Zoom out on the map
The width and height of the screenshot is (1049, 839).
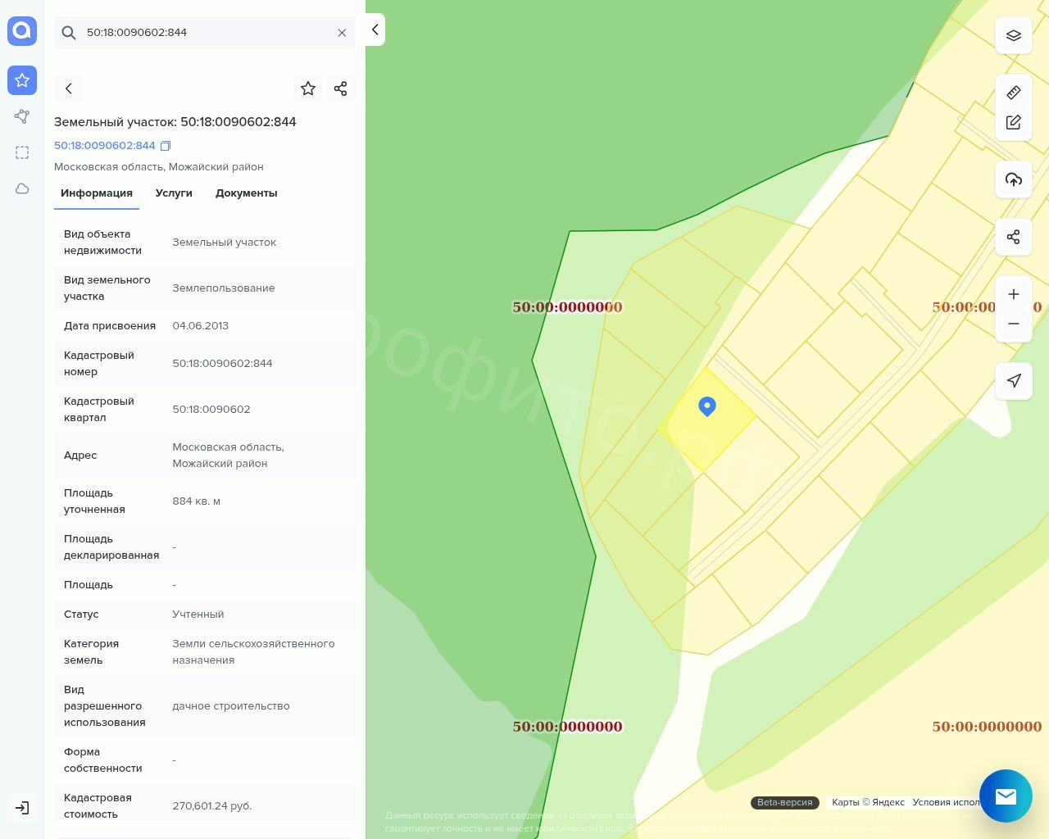pos(1014,324)
